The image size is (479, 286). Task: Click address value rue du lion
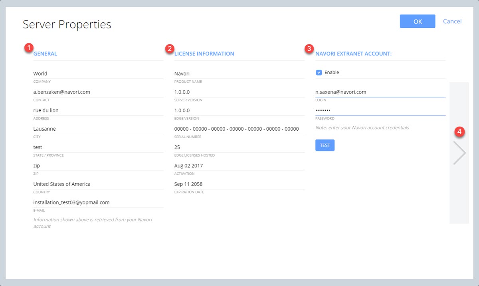[x=46, y=110]
